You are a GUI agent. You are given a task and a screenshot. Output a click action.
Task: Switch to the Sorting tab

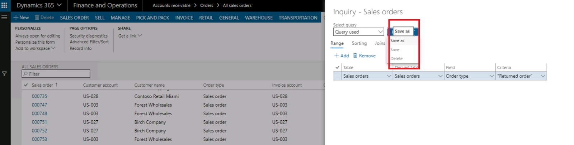tap(359, 43)
